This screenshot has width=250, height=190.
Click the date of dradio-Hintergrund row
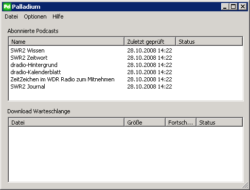click(x=150, y=65)
